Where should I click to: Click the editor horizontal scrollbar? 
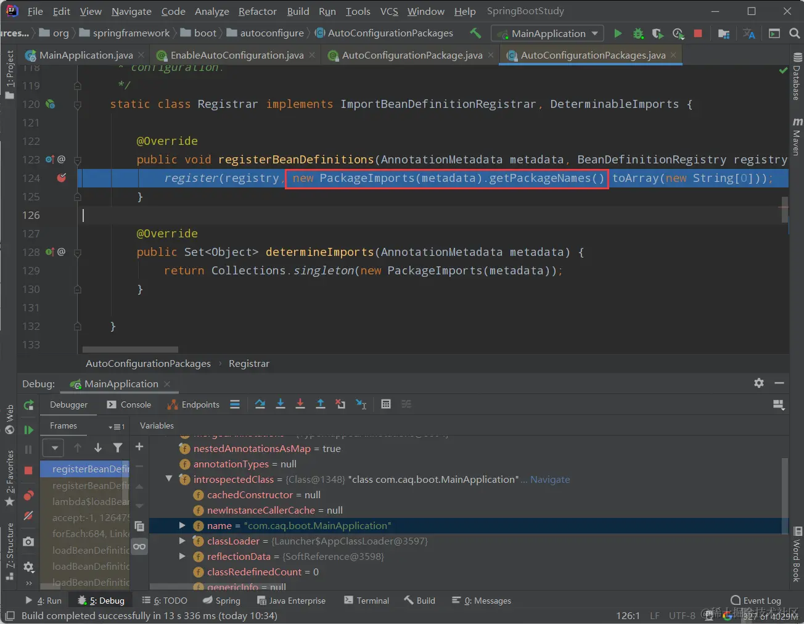tap(130, 350)
